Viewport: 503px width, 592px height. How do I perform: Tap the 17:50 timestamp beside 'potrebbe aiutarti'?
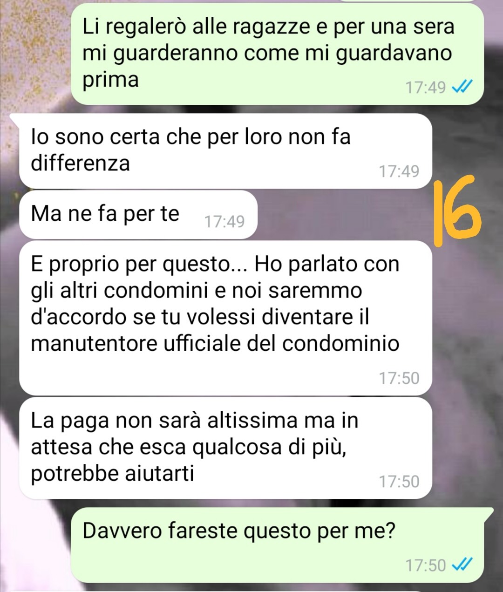(399, 481)
